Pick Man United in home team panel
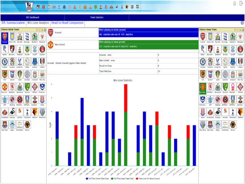Screen dimensions: 245x184 [x=5, y=88]
